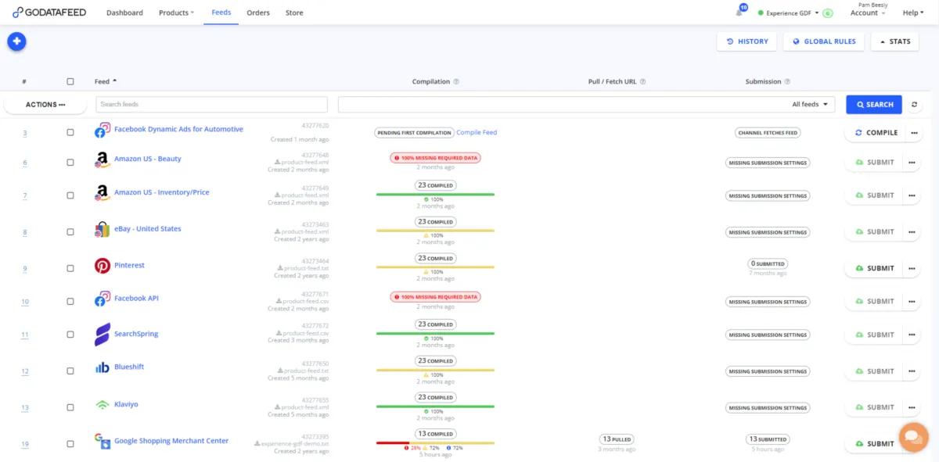Click the Submission help question icon
939x462 pixels.
pos(787,81)
